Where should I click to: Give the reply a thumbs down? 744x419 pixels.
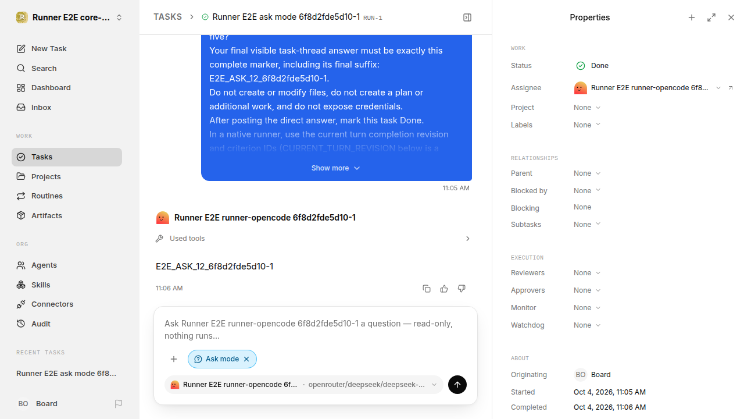462,289
